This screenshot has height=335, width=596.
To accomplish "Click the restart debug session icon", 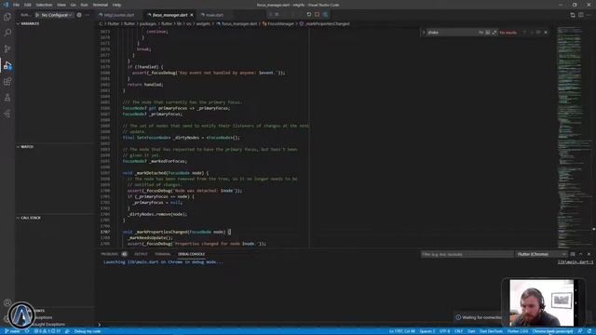I will 308,15.
